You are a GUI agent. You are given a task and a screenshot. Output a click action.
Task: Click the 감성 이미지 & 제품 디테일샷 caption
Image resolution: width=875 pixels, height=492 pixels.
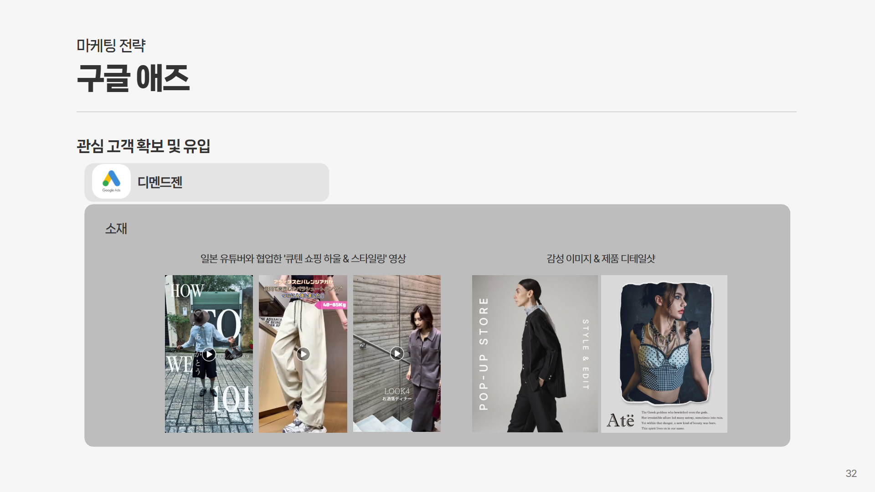point(601,259)
